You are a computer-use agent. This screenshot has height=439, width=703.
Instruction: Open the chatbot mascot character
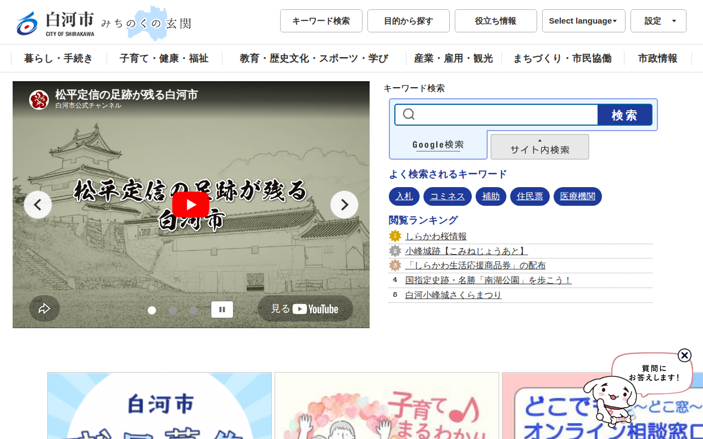(610, 402)
